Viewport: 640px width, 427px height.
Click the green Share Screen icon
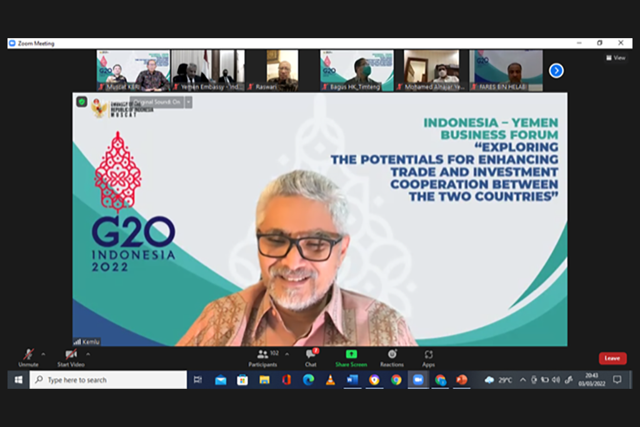tap(351, 354)
